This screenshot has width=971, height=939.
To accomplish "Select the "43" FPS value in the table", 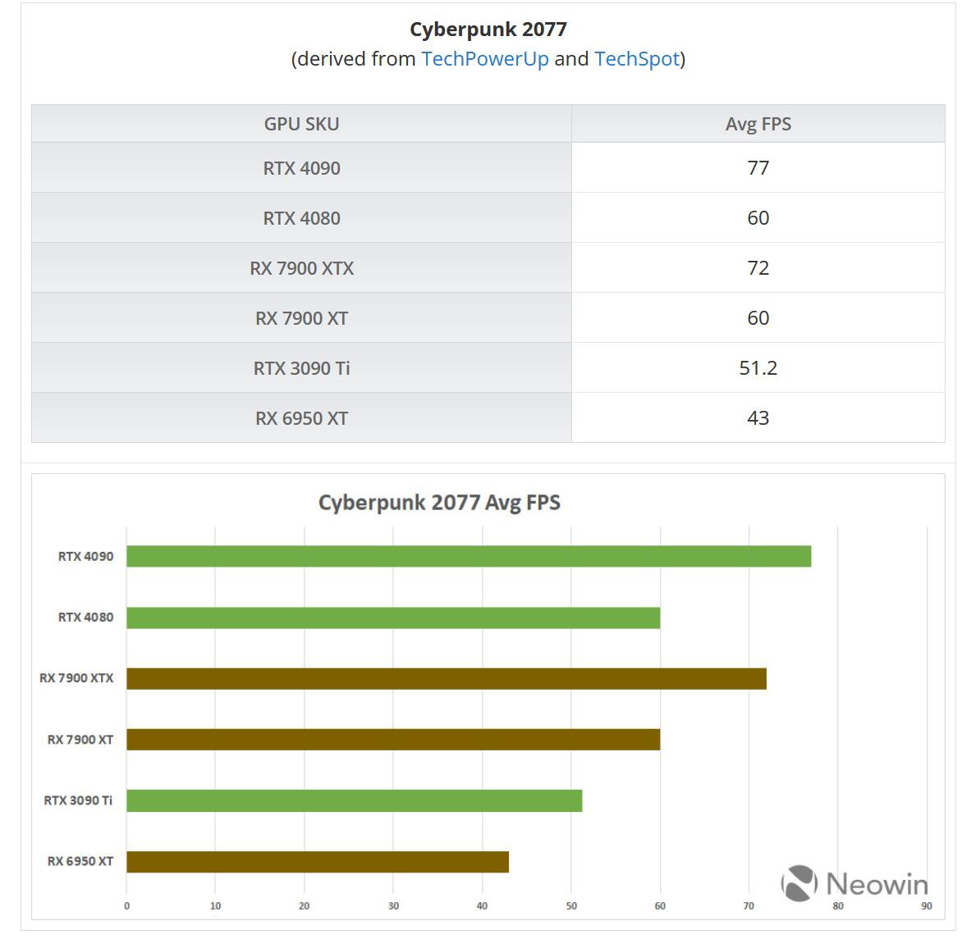I will [x=758, y=418].
